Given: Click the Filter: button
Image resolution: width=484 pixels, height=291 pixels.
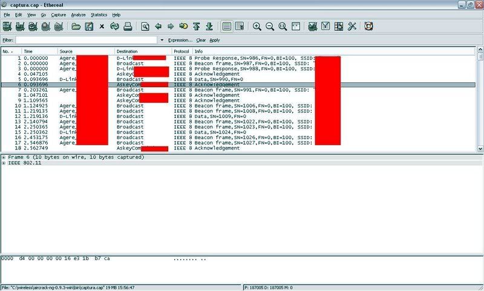Looking at the screenshot, I should (x=8, y=40).
